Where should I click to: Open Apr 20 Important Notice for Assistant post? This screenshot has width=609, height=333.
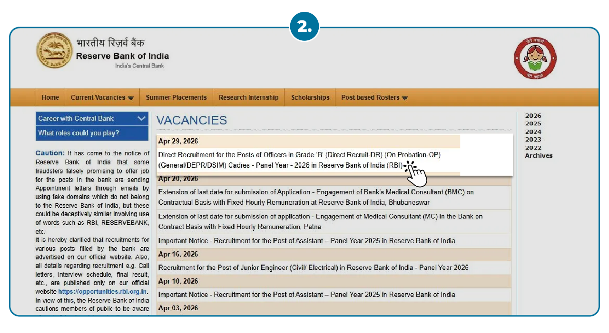(x=306, y=241)
